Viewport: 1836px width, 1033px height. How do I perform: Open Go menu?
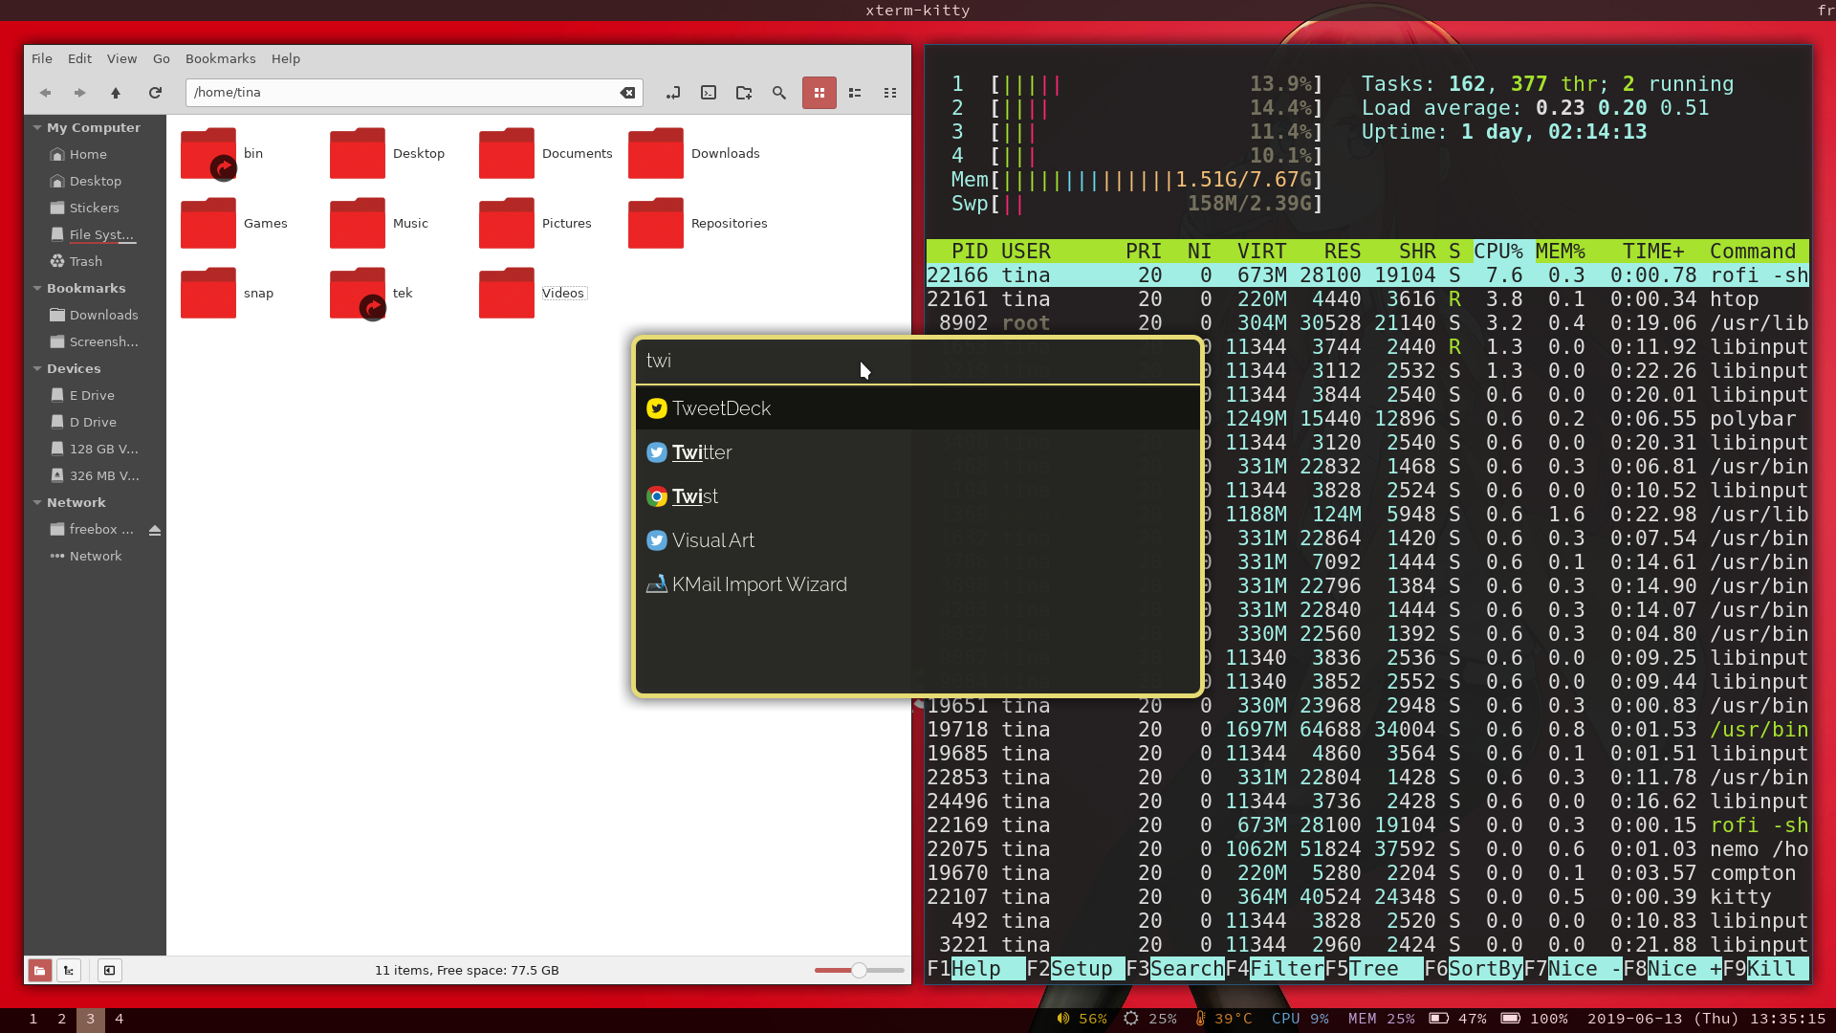pyautogui.click(x=162, y=58)
